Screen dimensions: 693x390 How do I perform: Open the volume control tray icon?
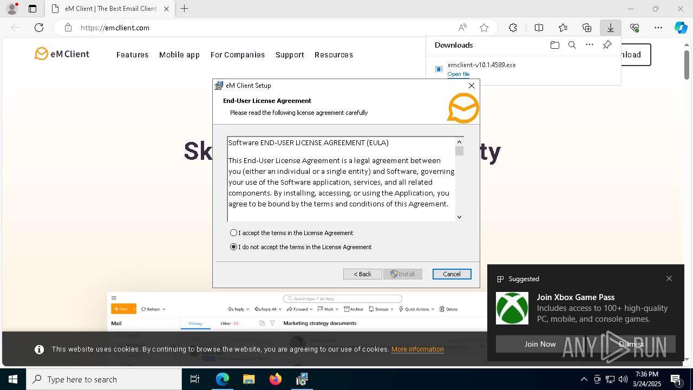click(x=623, y=379)
